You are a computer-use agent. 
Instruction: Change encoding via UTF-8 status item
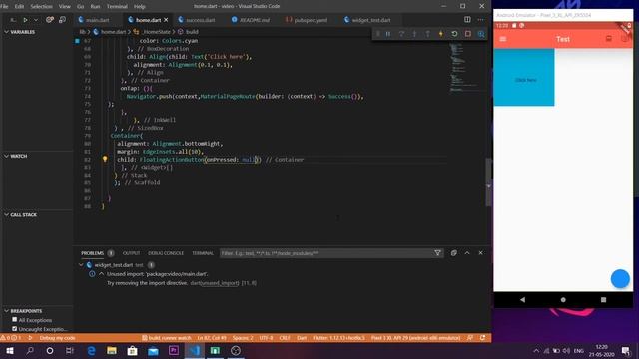(x=266, y=338)
